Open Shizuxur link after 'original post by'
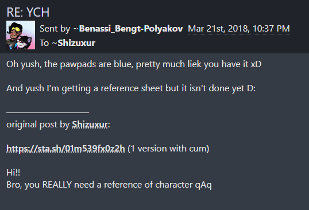This screenshot has width=309, height=210. (90, 125)
